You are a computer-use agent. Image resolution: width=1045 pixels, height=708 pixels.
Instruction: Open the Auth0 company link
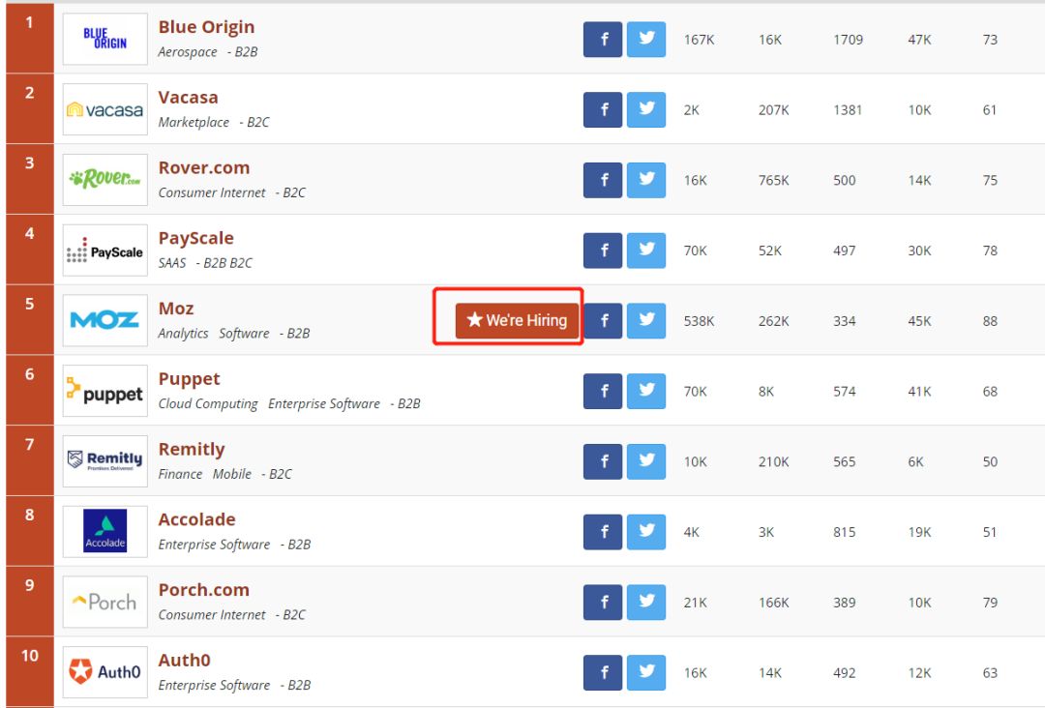click(x=184, y=660)
